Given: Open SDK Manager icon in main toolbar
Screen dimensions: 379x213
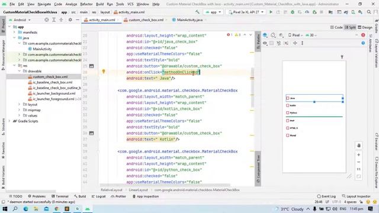Looking at the screenshot, I should pyautogui.click(x=360, y=12).
